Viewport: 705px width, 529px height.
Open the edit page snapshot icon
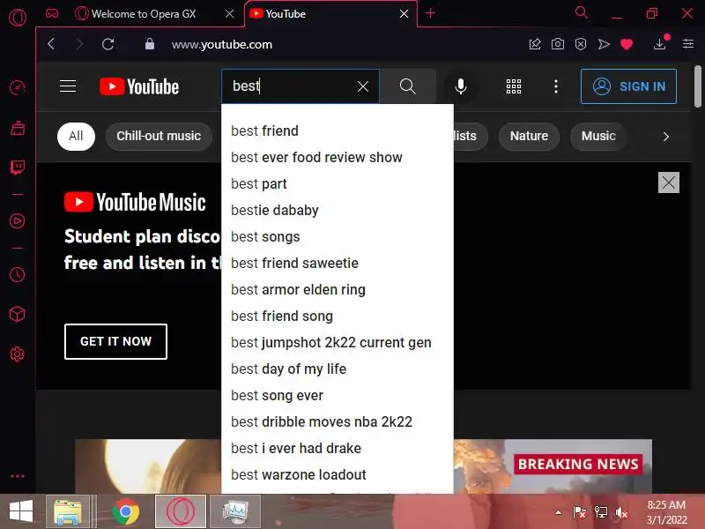(x=535, y=44)
